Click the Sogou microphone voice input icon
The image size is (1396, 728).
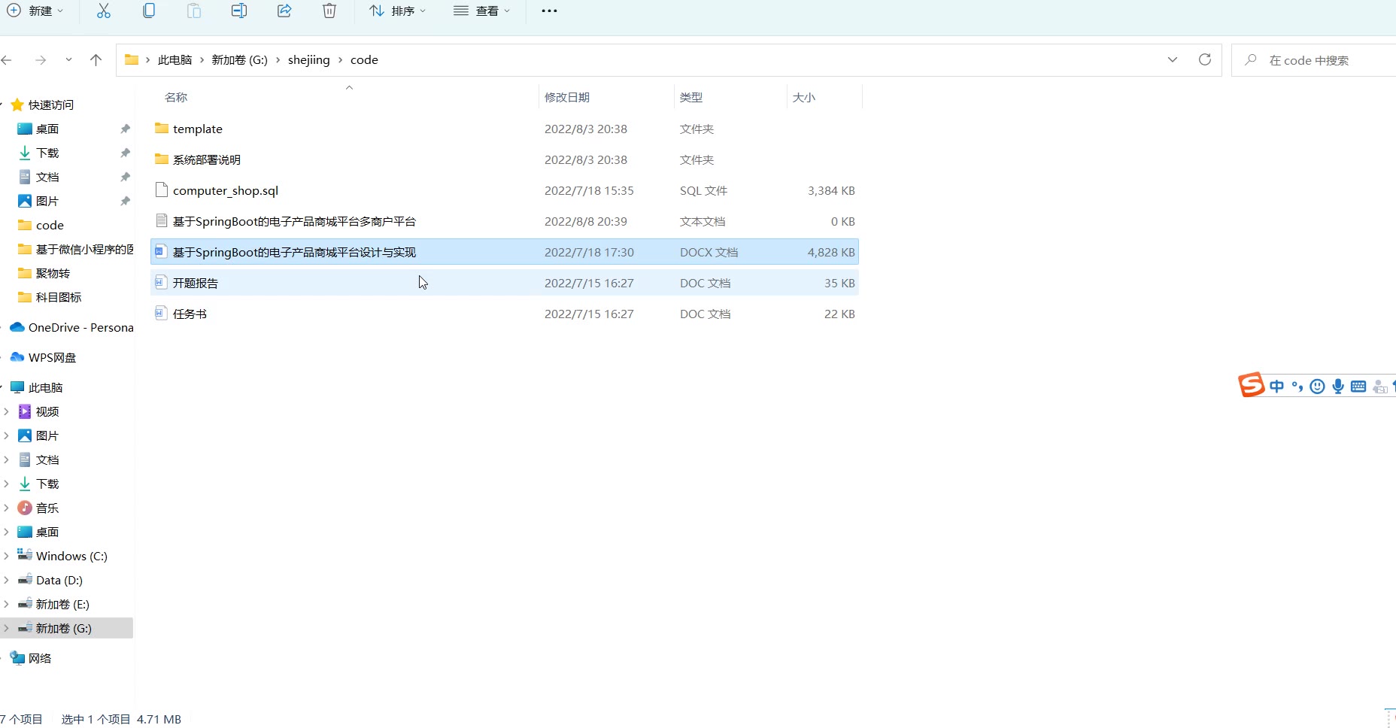[1338, 387]
